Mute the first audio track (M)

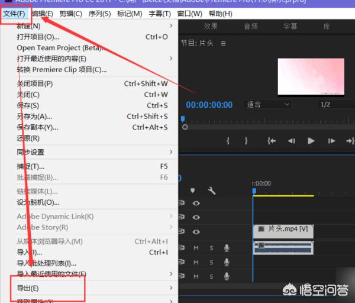click(196, 248)
